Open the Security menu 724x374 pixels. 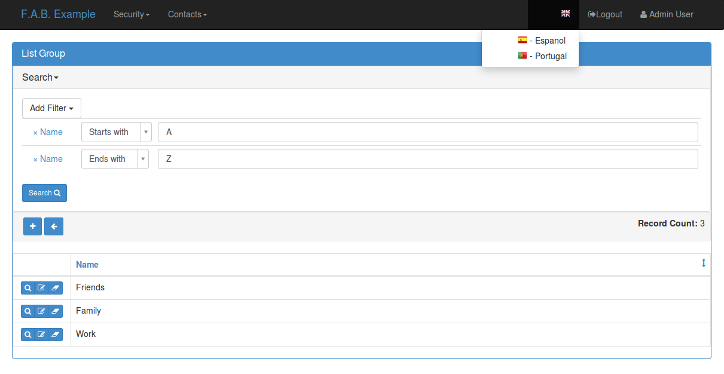pyautogui.click(x=132, y=14)
